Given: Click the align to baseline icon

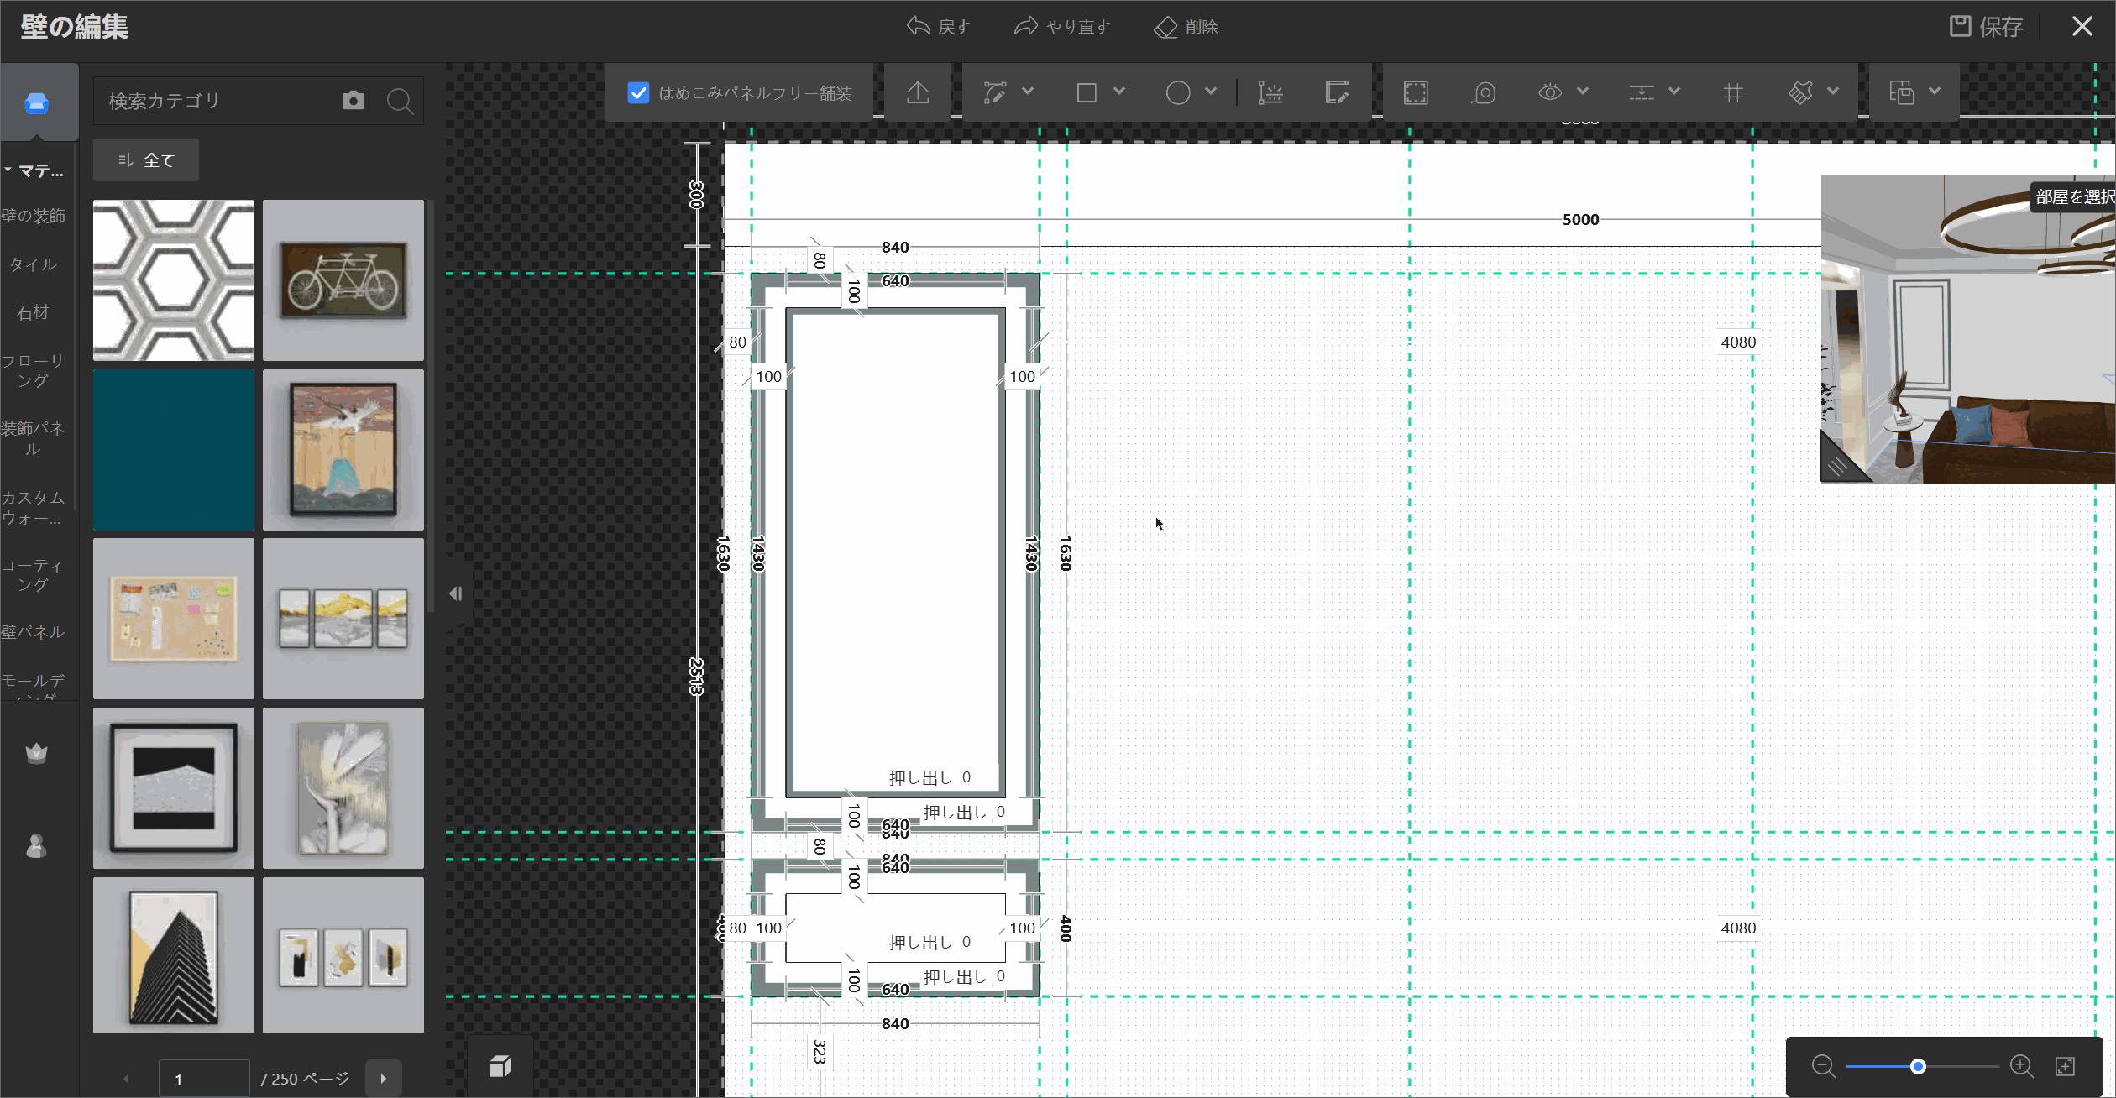Looking at the screenshot, I should tap(1642, 92).
